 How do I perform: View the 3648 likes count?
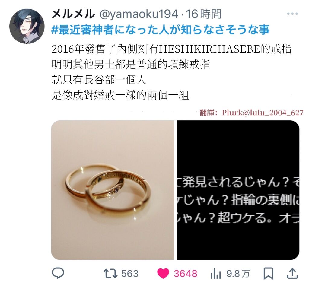point(186,274)
